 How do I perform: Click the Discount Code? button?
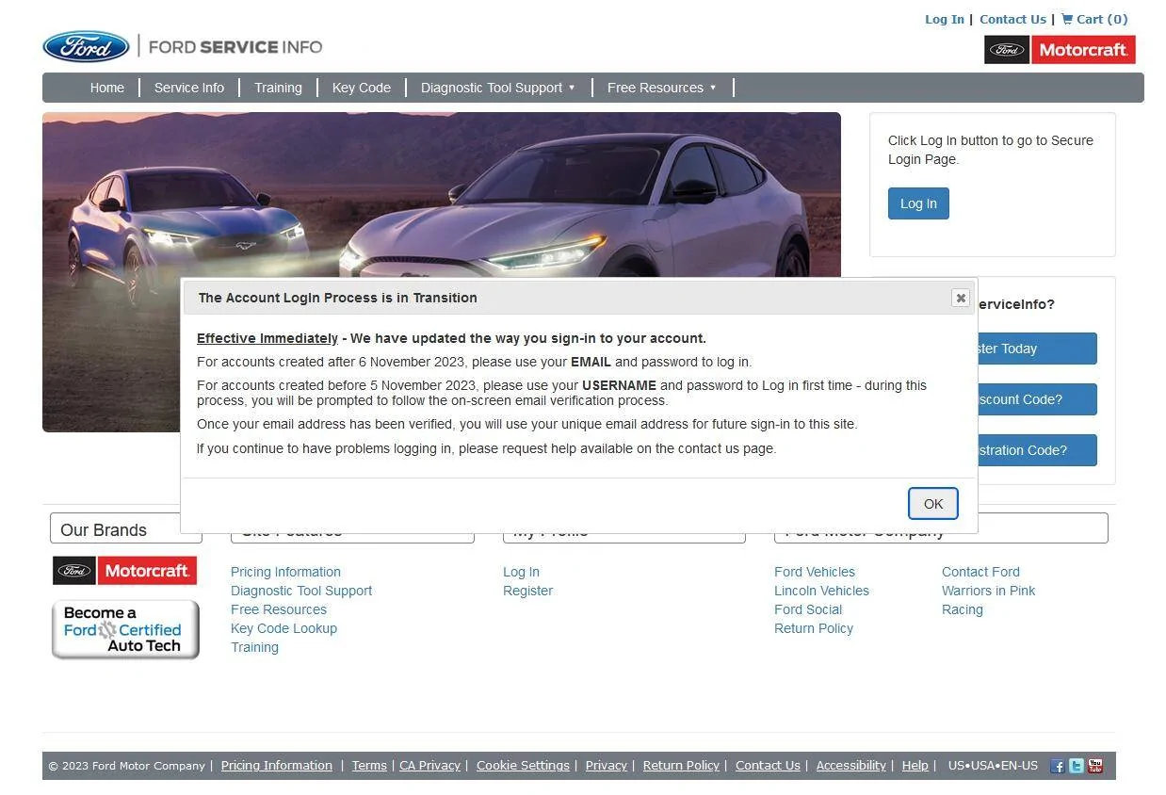pos(1037,399)
